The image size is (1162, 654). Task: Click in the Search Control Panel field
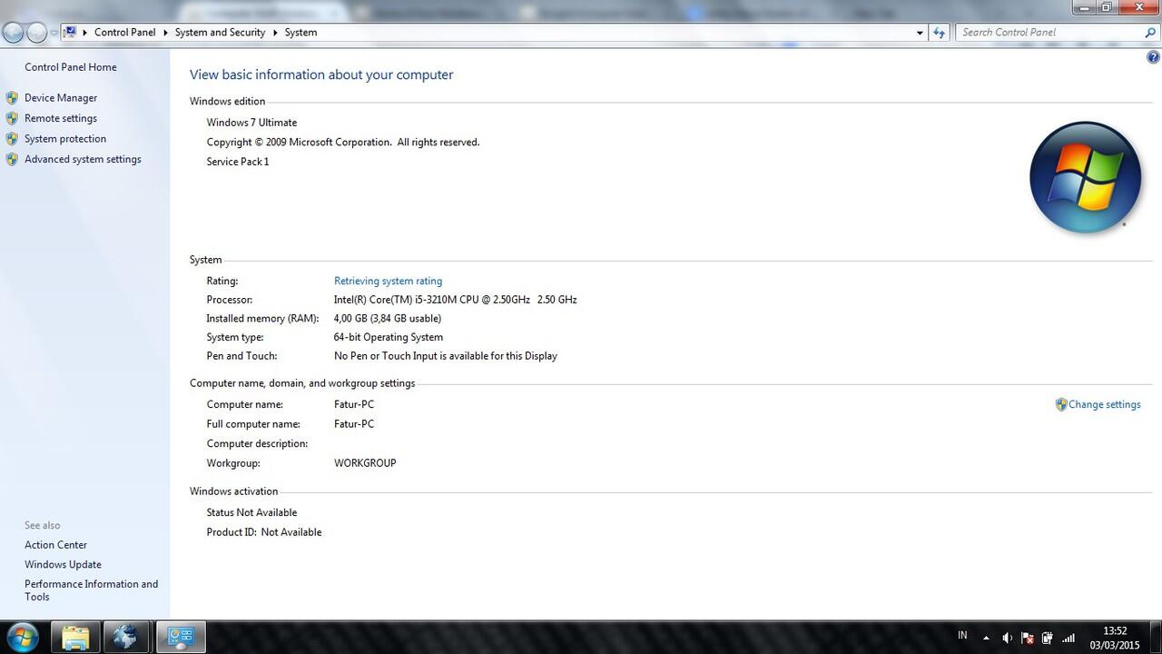coord(1049,33)
